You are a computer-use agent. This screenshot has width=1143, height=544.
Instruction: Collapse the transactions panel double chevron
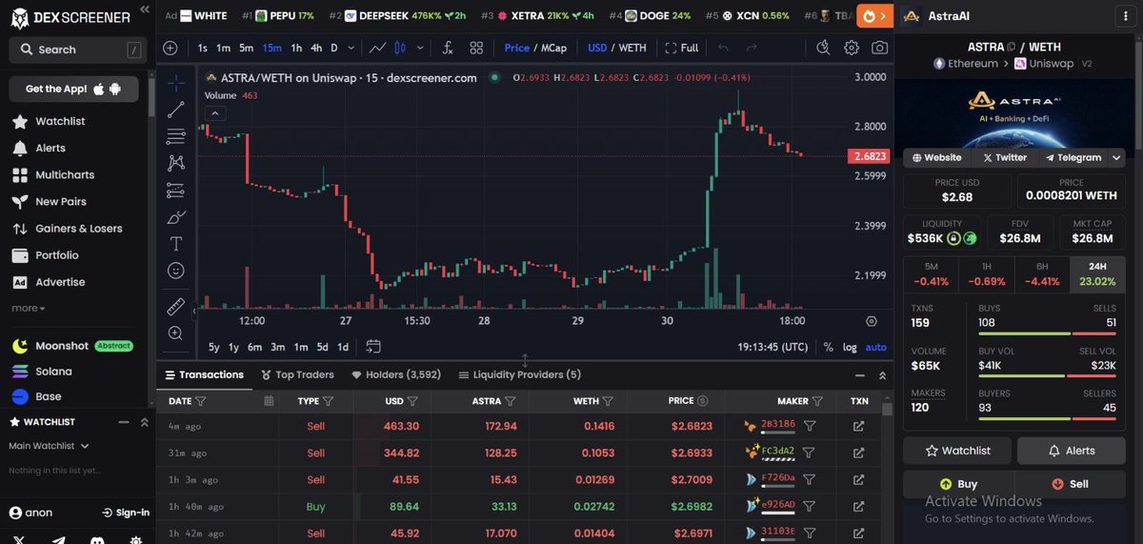tap(882, 375)
